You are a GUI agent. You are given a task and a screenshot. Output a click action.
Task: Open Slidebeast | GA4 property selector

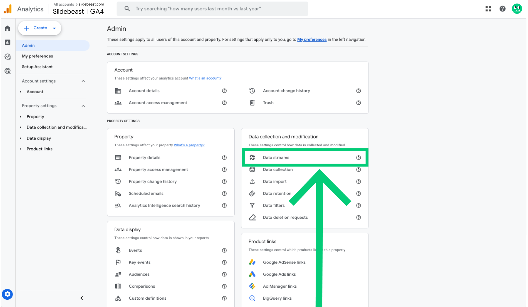(78, 11)
